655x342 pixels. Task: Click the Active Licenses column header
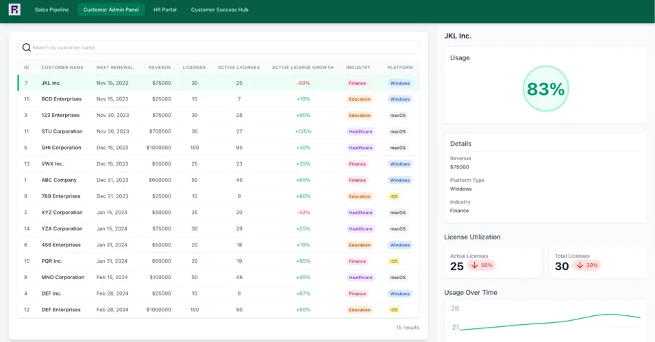tap(239, 68)
